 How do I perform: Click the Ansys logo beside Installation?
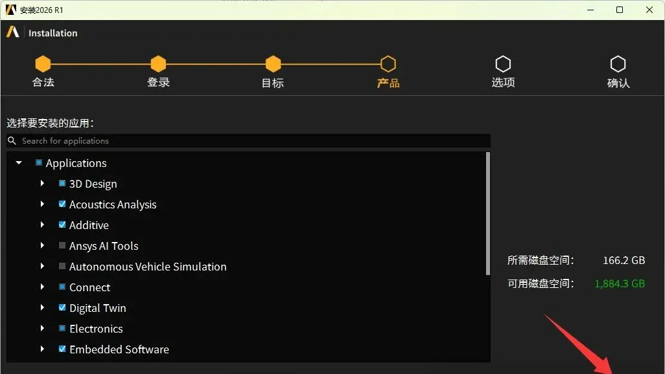tap(13, 32)
